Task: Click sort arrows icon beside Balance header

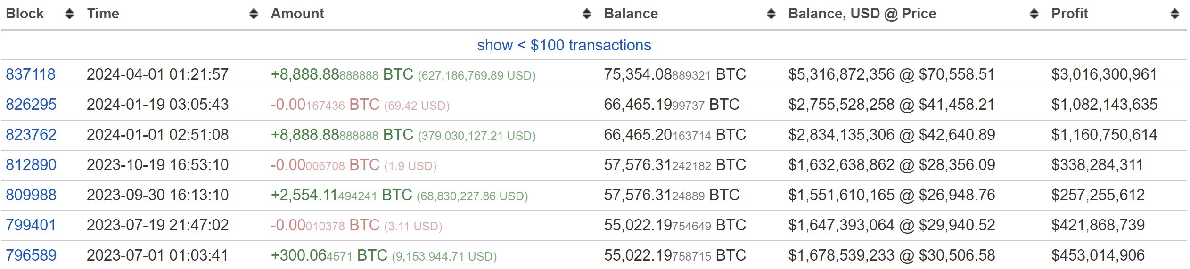Action: [771, 14]
